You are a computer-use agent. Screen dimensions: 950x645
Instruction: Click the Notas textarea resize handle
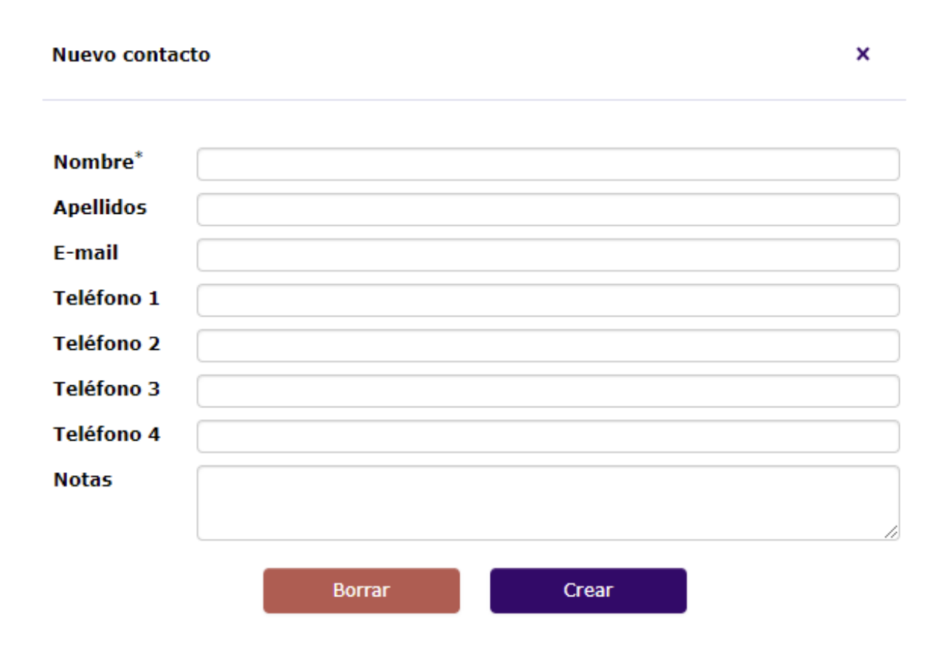click(892, 532)
